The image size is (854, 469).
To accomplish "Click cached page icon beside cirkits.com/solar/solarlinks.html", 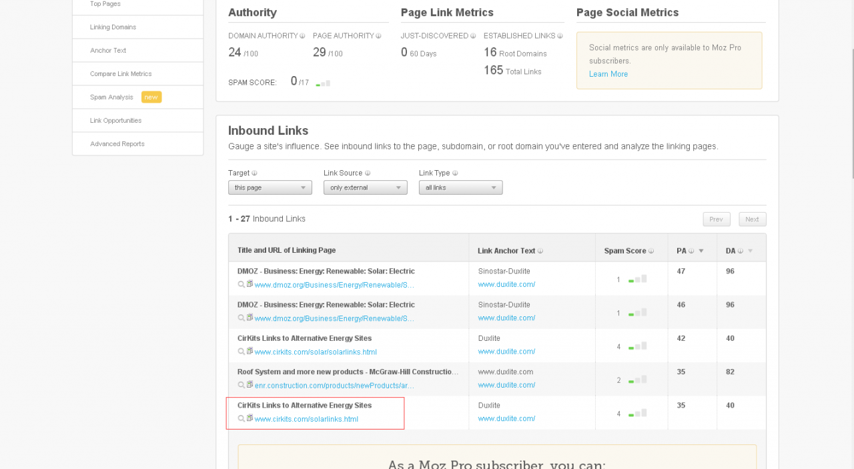I will [x=250, y=352].
